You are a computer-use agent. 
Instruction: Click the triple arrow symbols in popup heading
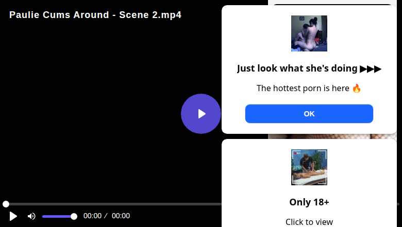click(371, 68)
